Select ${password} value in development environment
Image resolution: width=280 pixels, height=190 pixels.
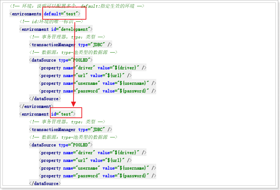click(x=133, y=91)
